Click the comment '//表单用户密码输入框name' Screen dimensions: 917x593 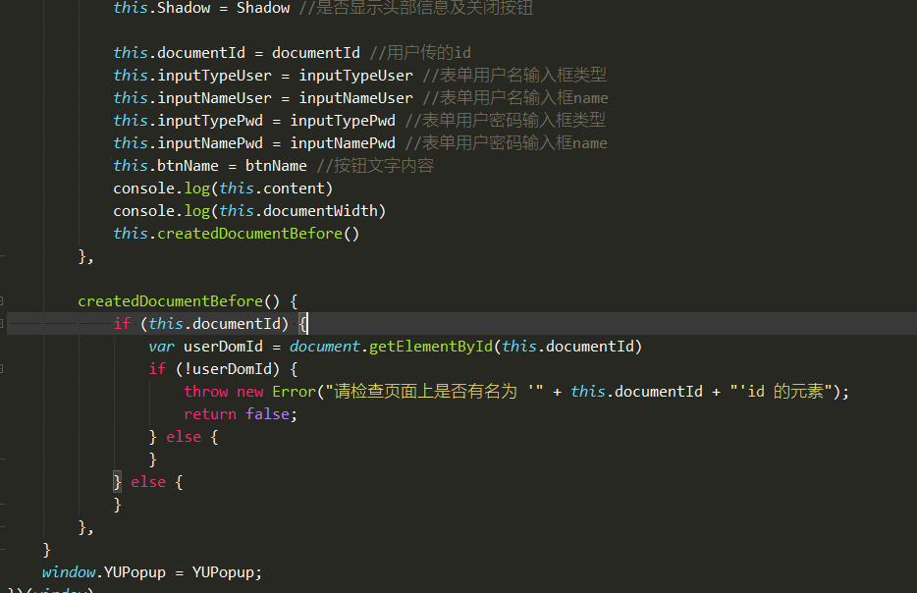506,143
